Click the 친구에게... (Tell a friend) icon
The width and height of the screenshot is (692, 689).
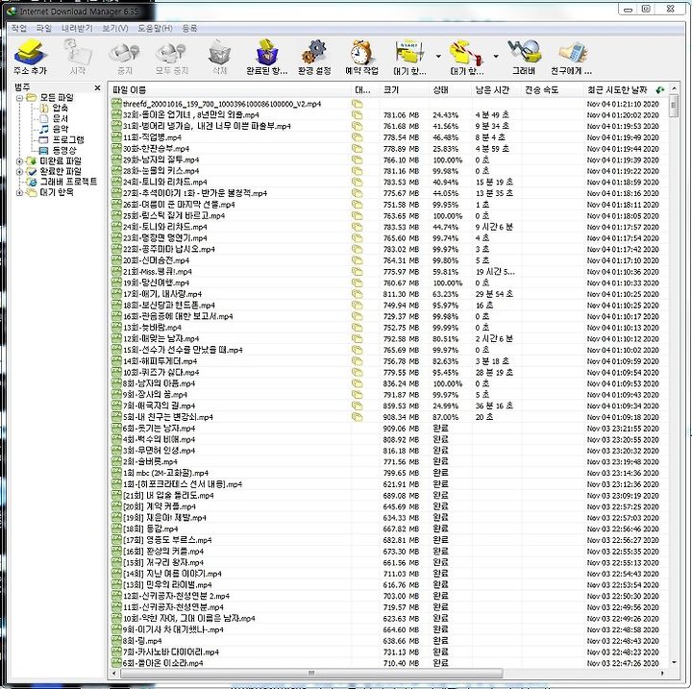tap(573, 52)
